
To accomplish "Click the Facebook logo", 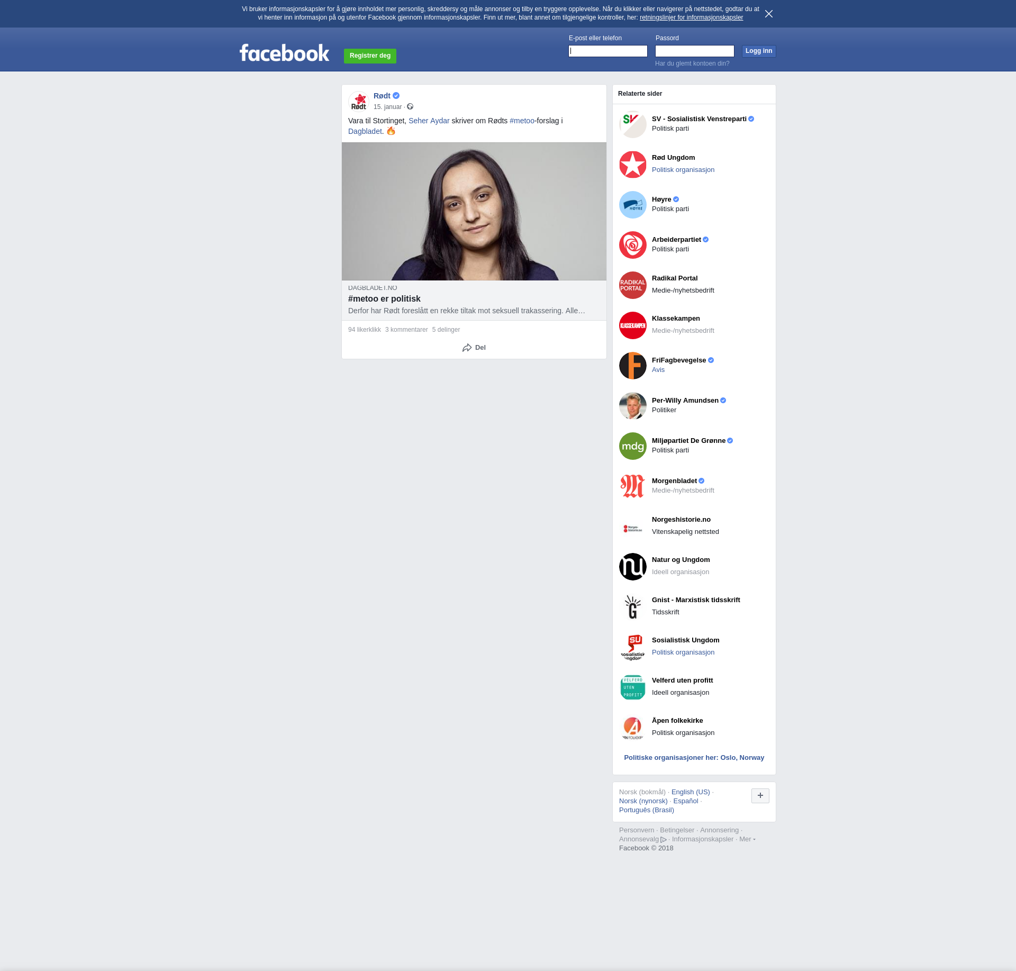I will (284, 53).
